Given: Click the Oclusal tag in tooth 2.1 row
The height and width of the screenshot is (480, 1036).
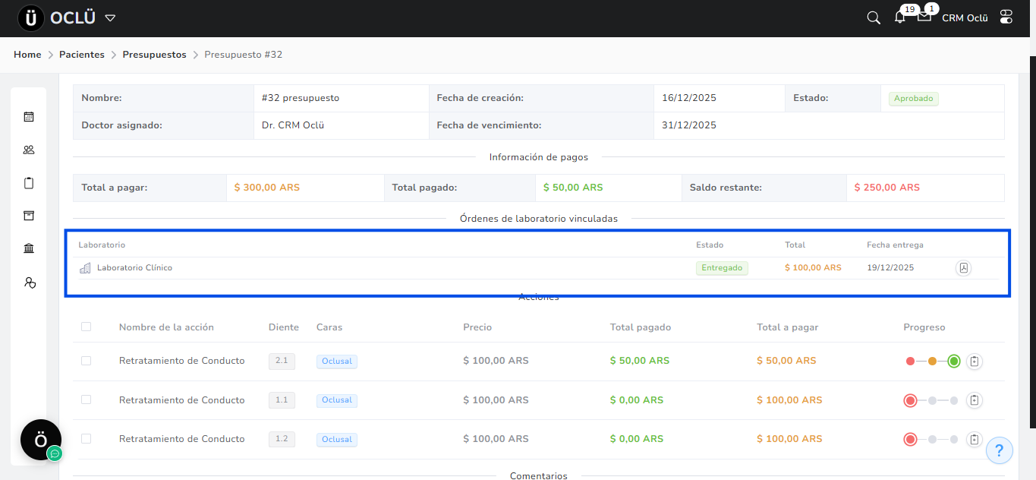Looking at the screenshot, I should tap(337, 362).
